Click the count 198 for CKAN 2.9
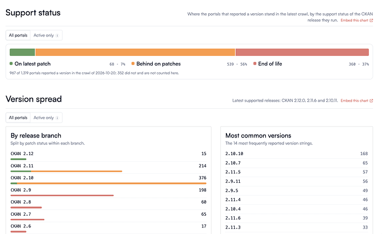The height and width of the screenshot is (234, 382). [203, 190]
